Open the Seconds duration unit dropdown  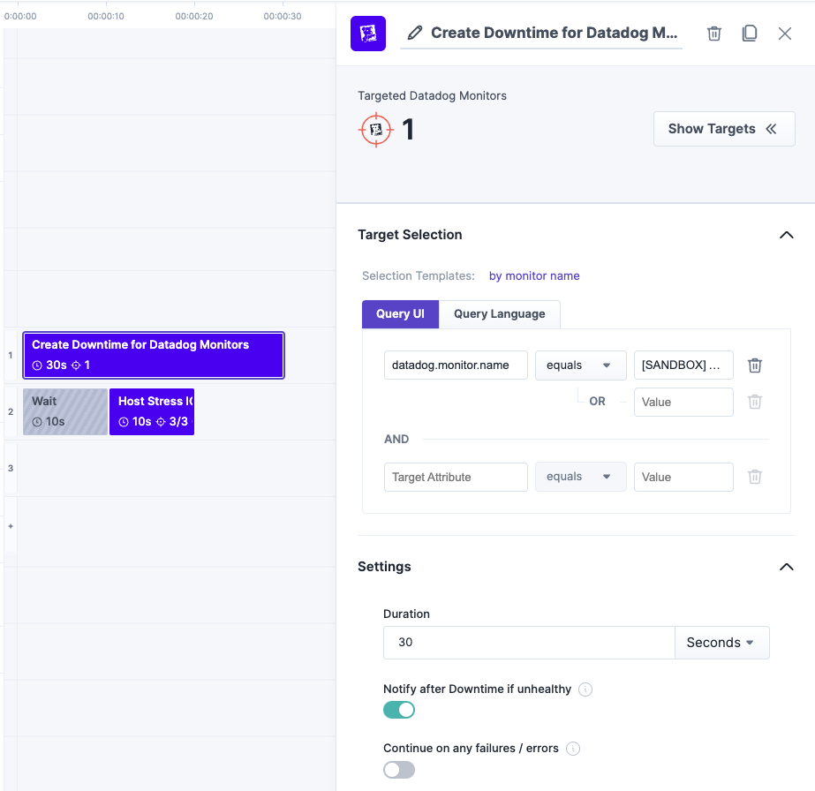pos(721,643)
